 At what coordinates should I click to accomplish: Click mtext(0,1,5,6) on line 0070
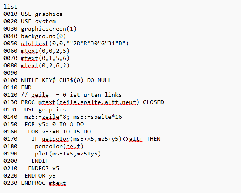point(45,58)
